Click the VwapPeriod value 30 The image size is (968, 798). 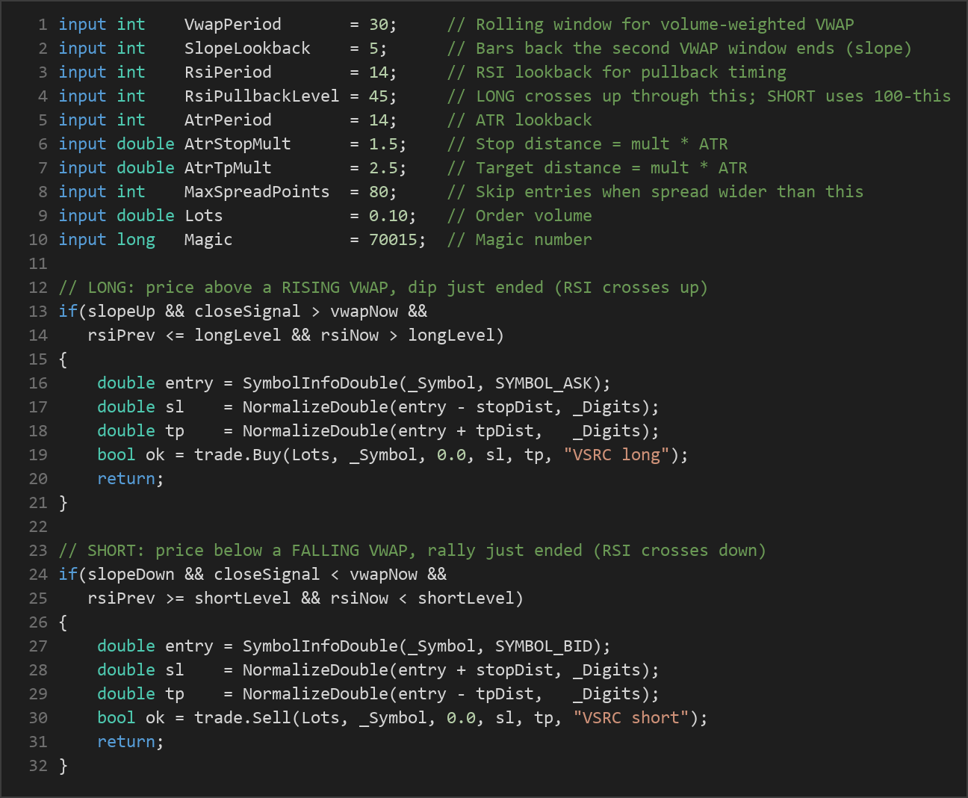[379, 25]
